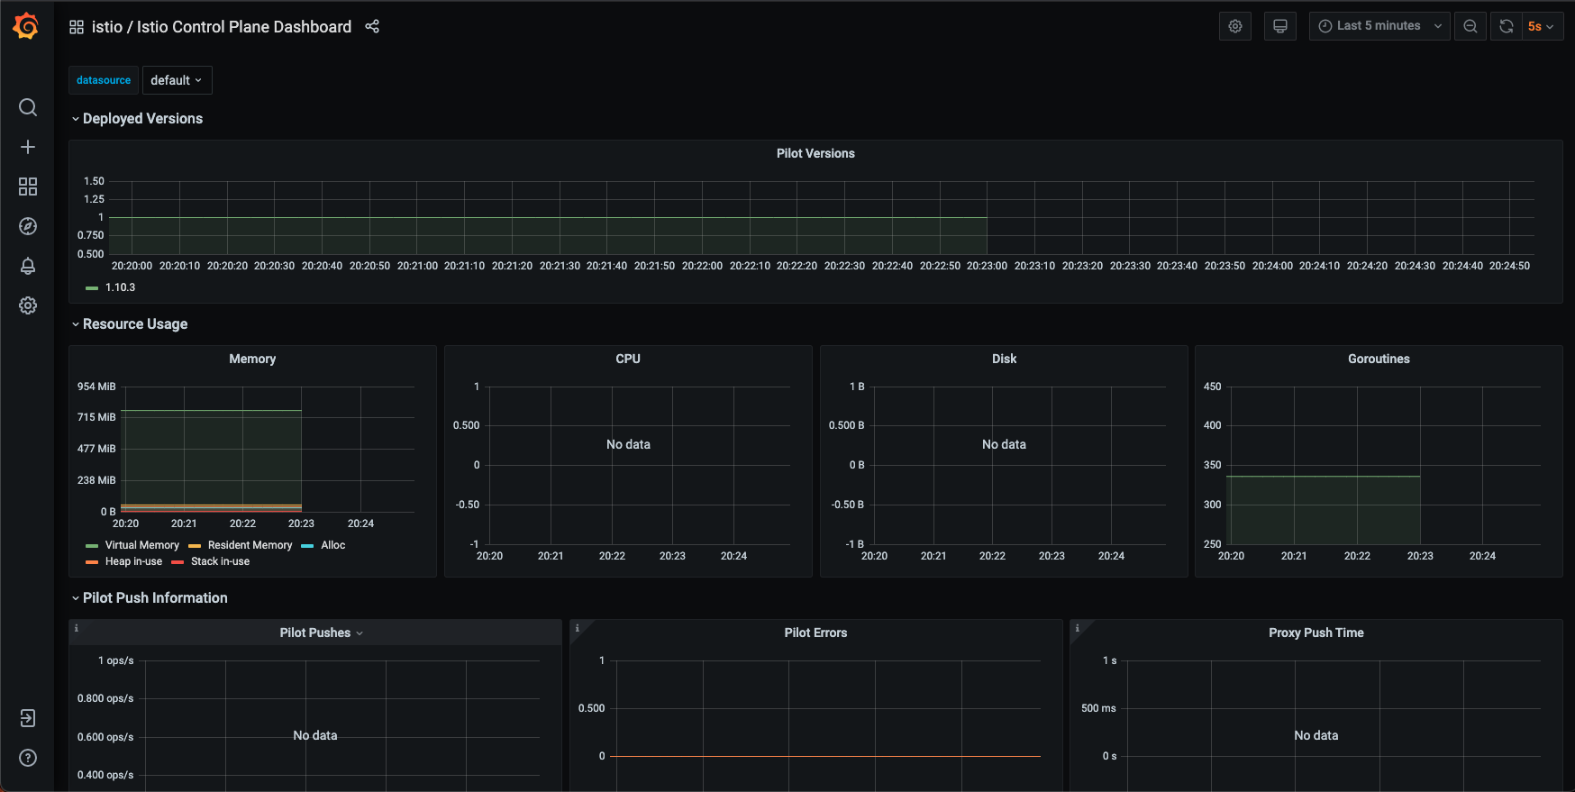Click 'No data' text in Pilot Pushes panel
The height and width of the screenshot is (792, 1575).
click(x=315, y=735)
